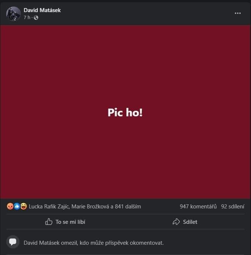
Task: Click David Matásek's profile avatar
Action: [13, 14]
